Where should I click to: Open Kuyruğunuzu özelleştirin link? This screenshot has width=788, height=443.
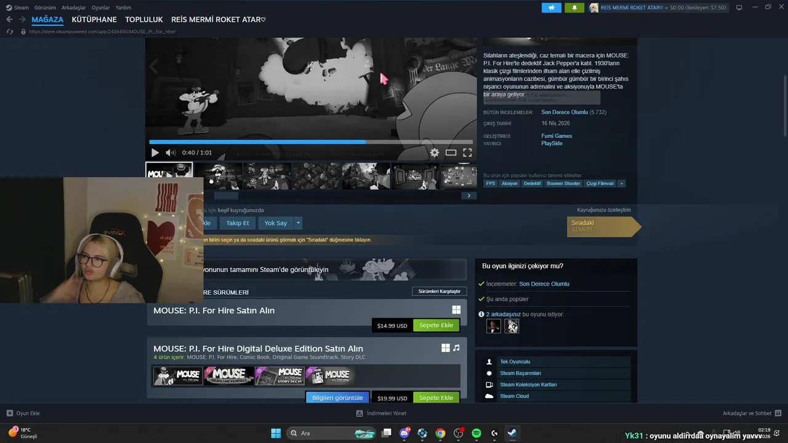(x=604, y=210)
